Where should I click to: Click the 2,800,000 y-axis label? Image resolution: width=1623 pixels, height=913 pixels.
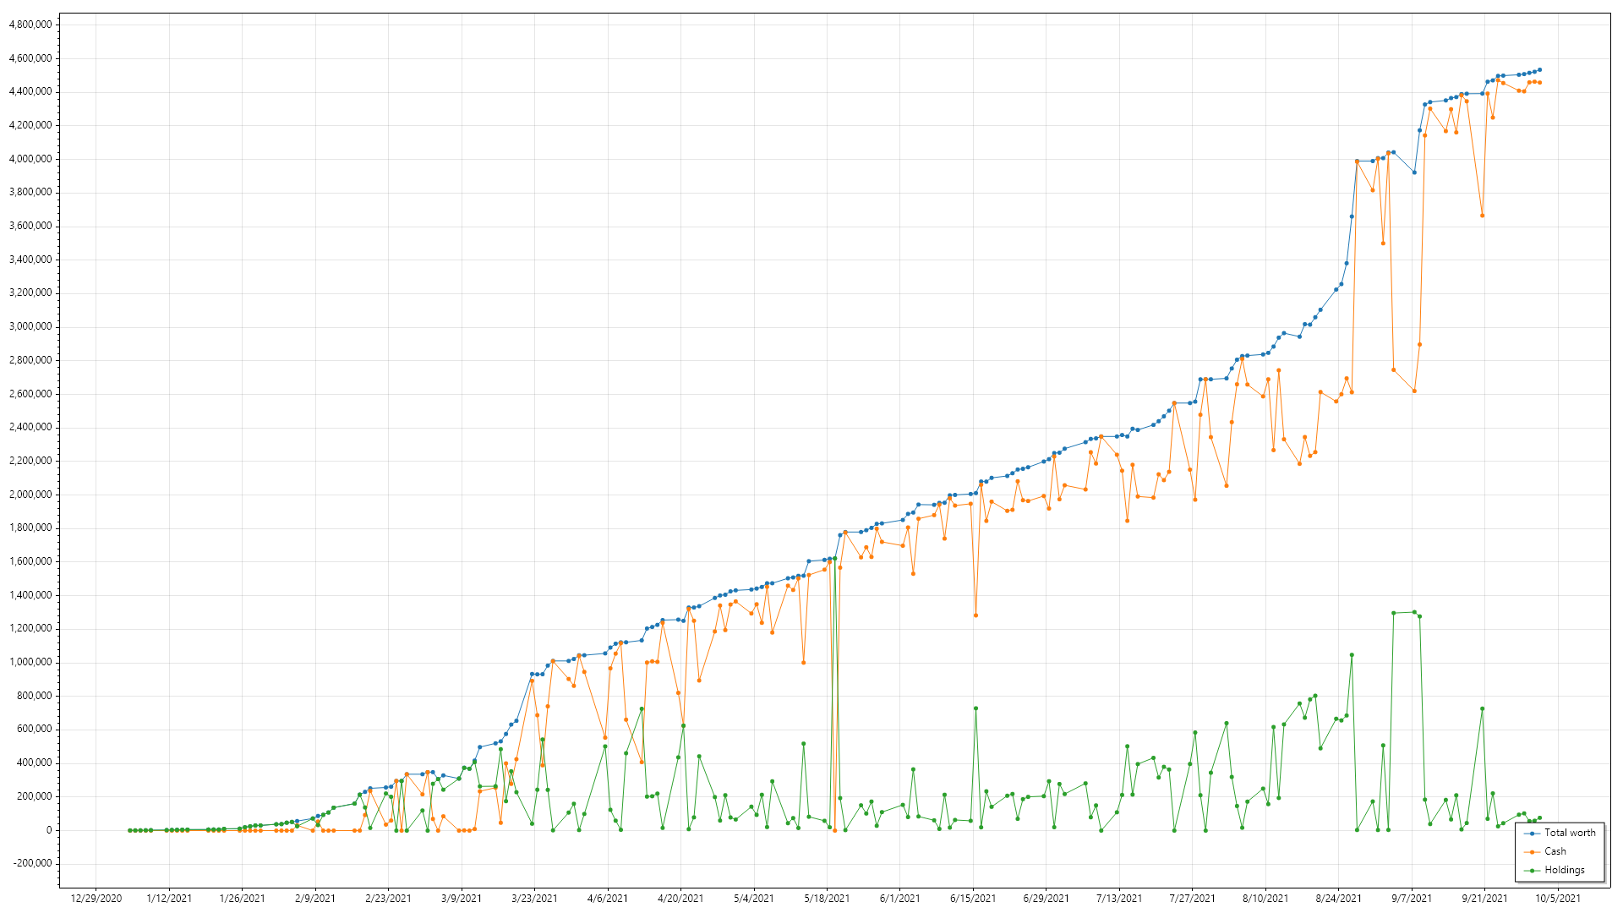tap(30, 360)
